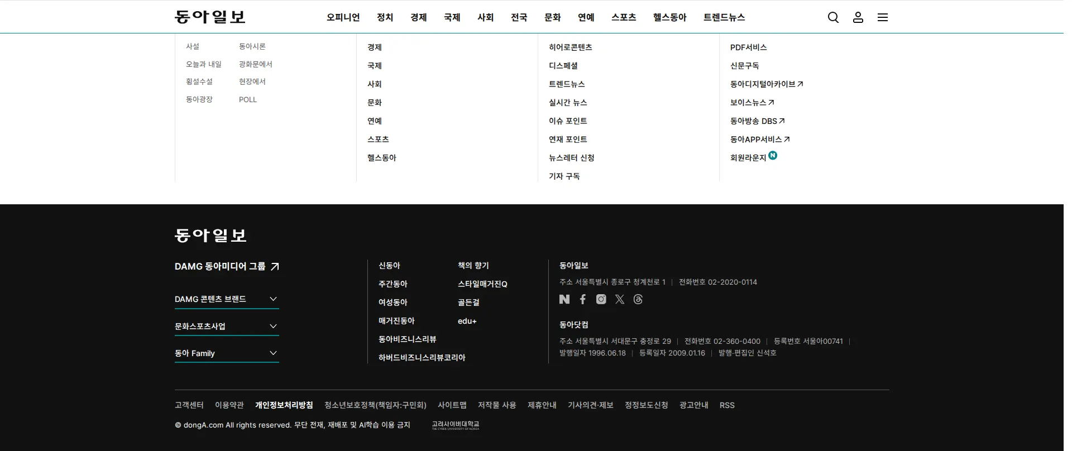Click the POLL link in opinion menu
This screenshot has height=451, width=1072.
coord(248,99)
